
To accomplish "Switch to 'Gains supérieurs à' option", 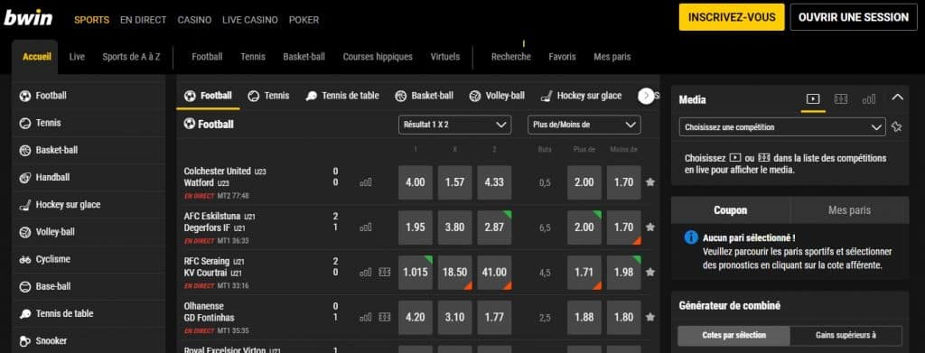I will pos(846,335).
